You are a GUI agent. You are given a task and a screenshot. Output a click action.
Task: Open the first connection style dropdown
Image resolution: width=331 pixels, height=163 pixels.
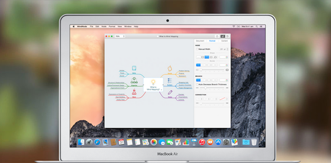click(x=199, y=99)
